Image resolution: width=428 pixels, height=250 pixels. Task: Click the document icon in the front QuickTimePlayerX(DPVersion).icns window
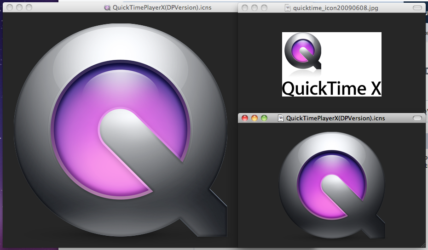pos(280,118)
